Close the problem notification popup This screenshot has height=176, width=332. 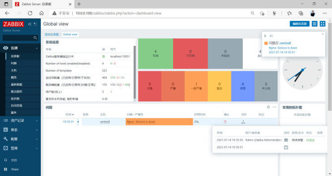tap(323, 34)
